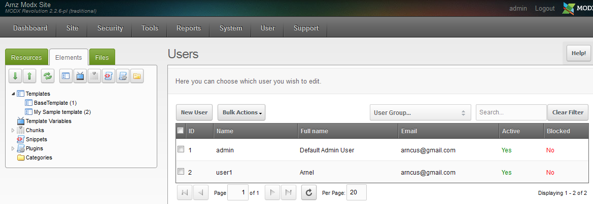Click the New Template Variable TV icon
Screen dimensions: 593x204
[80, 76]
